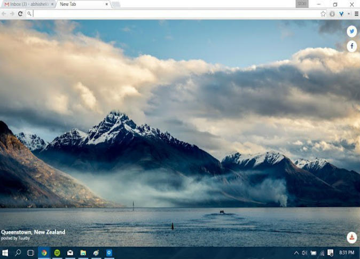Screen dimensions: 360x259
Task: Open the clock showing 8:31 PM
Action: click(x=347, y=253)
